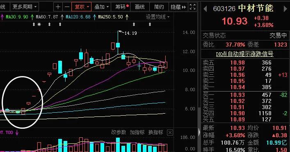Expand hidden tools with 隐藏 arrows
This screenshot has height=152, width=290.
(178, 7)
